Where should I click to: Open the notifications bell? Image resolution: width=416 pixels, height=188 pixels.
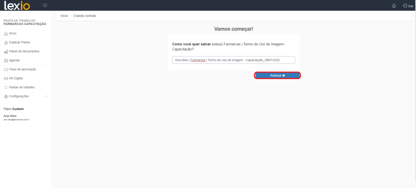(x=394, y=6)
